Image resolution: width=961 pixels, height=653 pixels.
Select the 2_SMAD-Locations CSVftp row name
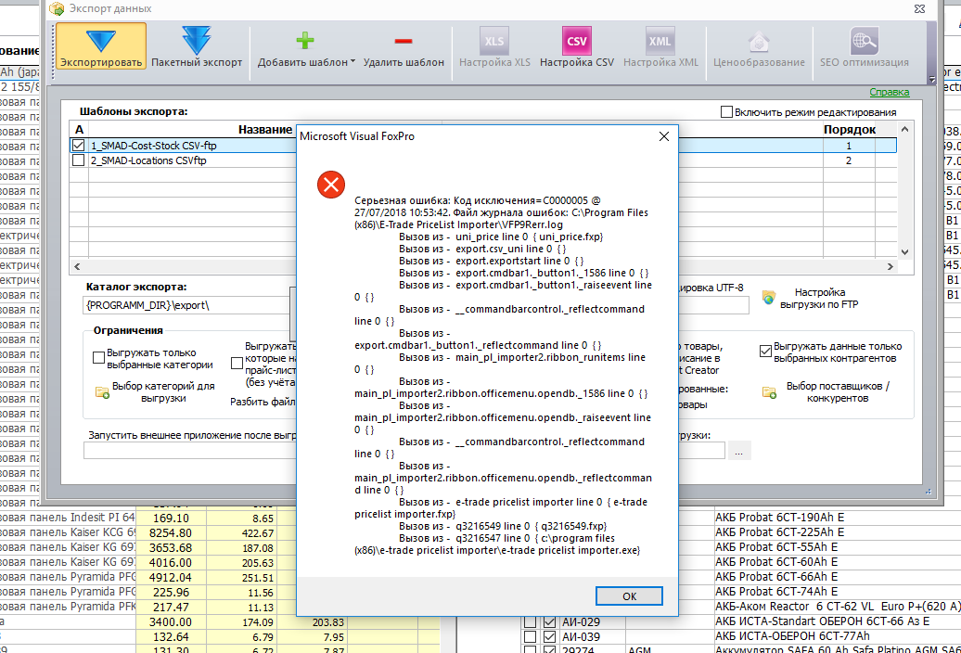coord(149,160)
